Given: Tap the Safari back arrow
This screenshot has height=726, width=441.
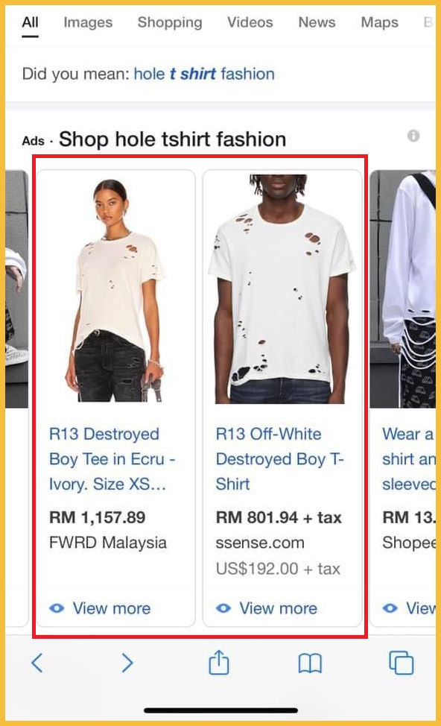Looking at the screenshot, I should (37, 663).
